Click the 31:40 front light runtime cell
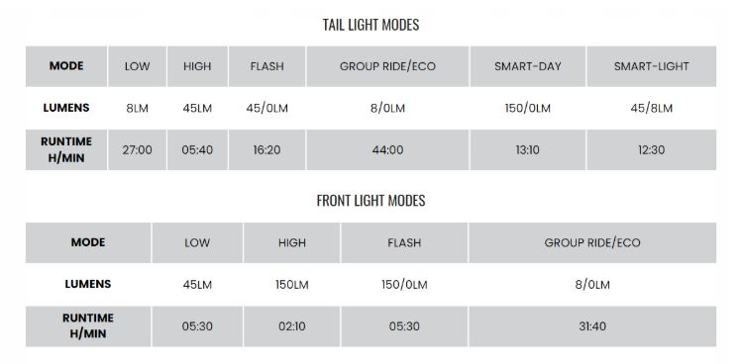Screen dimensions: 743x364 tap(592, 326)
